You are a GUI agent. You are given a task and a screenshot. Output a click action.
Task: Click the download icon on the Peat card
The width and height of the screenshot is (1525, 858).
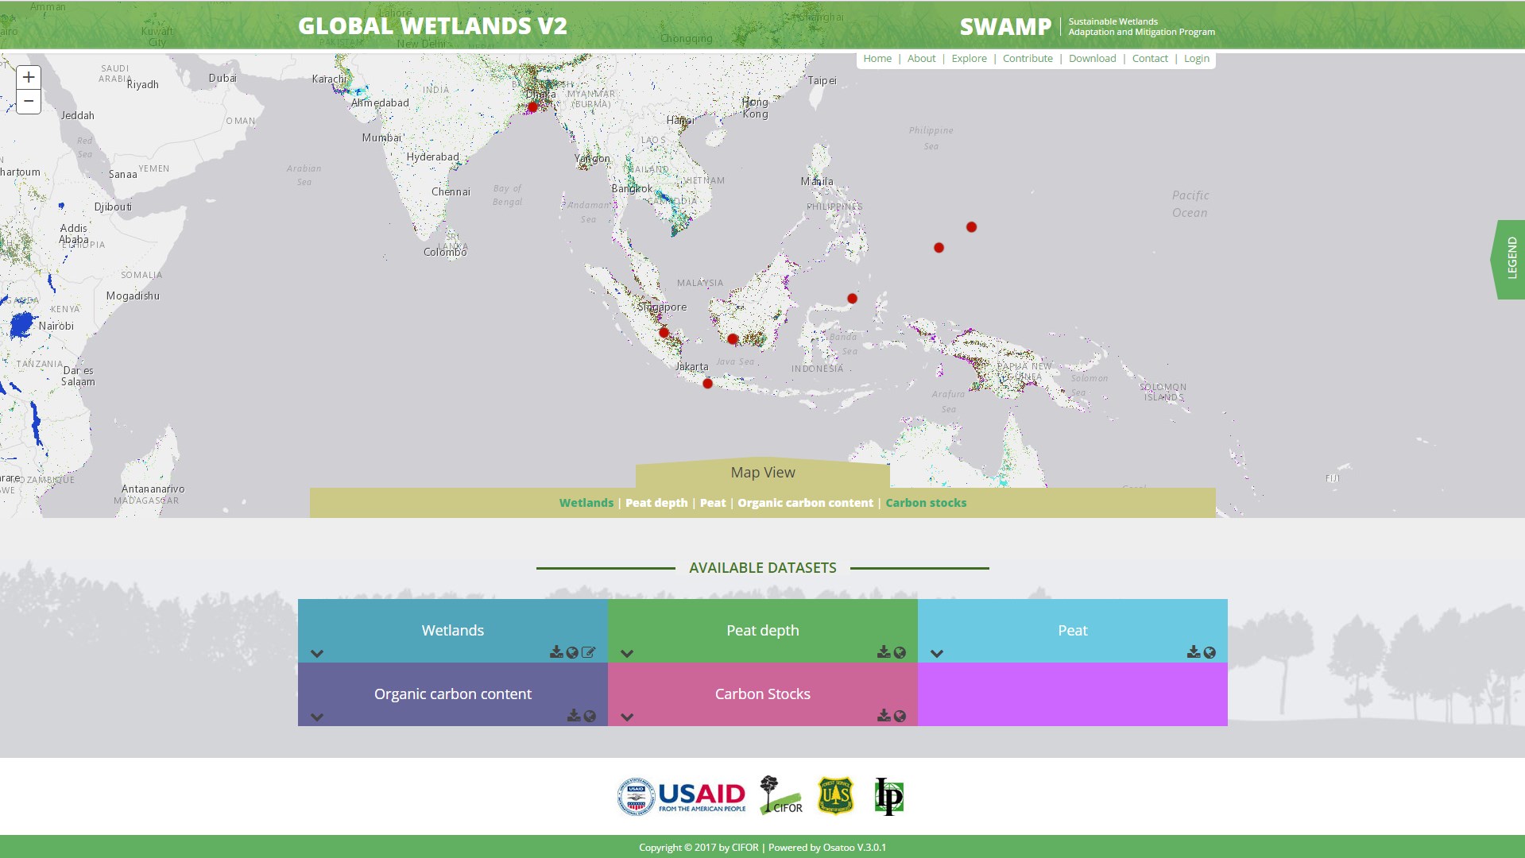(x=1194, y=652)
